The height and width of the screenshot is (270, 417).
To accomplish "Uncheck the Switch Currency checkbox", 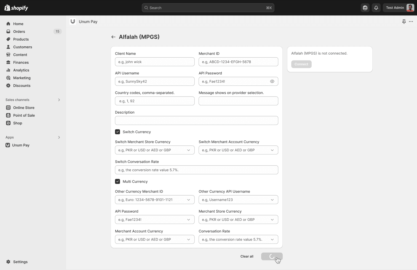I will (117, 132).
